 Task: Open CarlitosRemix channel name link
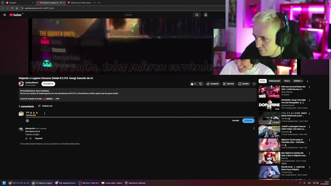pyautogui.click(x=32, y=83)
